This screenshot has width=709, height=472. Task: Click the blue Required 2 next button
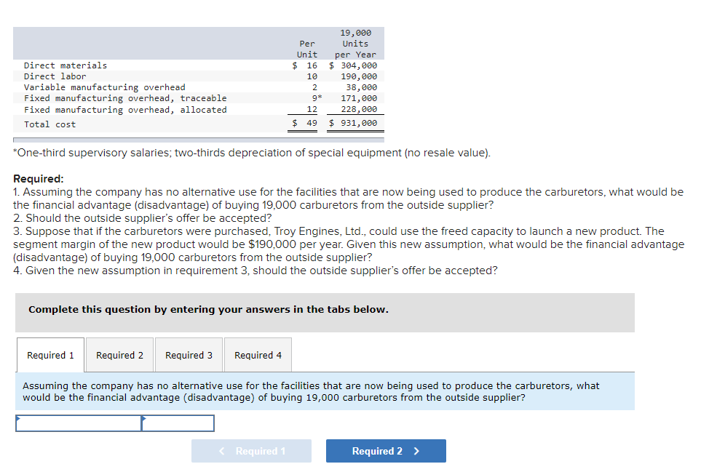coord(386,451)
